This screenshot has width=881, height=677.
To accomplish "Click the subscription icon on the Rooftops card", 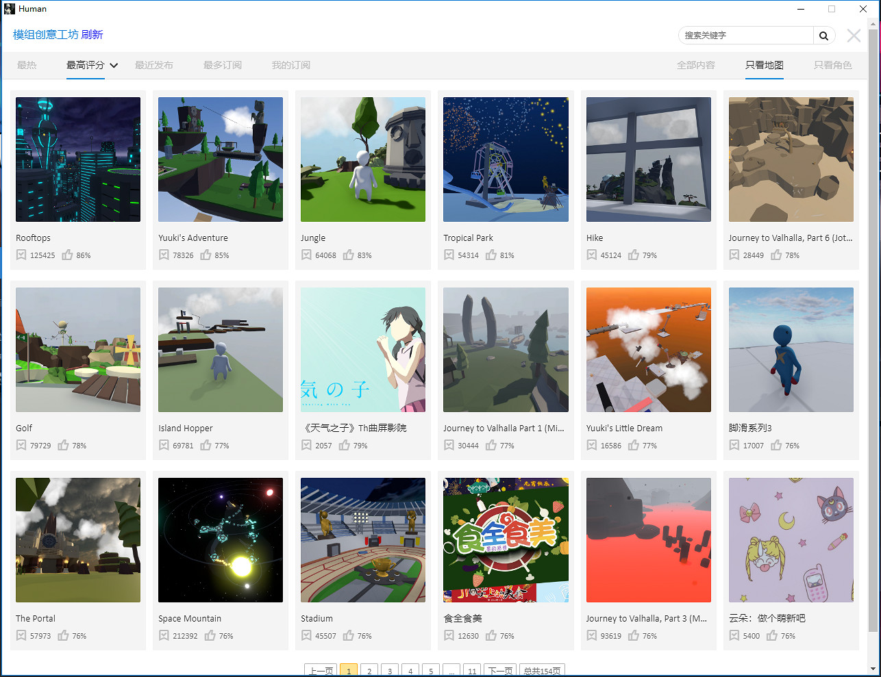I will [x=21, y=254].
